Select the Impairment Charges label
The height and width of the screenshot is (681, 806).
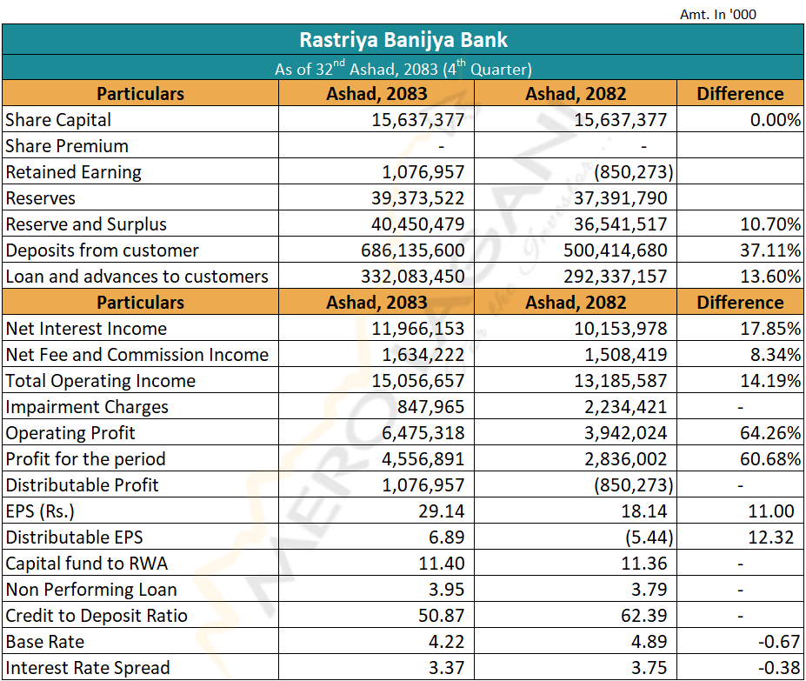click(87, 407)
